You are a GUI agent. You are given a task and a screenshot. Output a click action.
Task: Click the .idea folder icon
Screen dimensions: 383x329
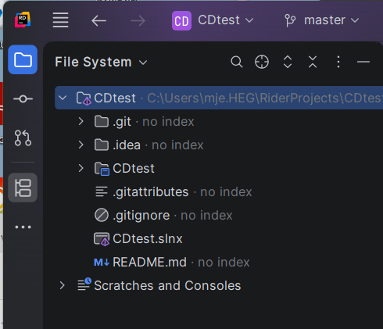(x=102, y=145)
